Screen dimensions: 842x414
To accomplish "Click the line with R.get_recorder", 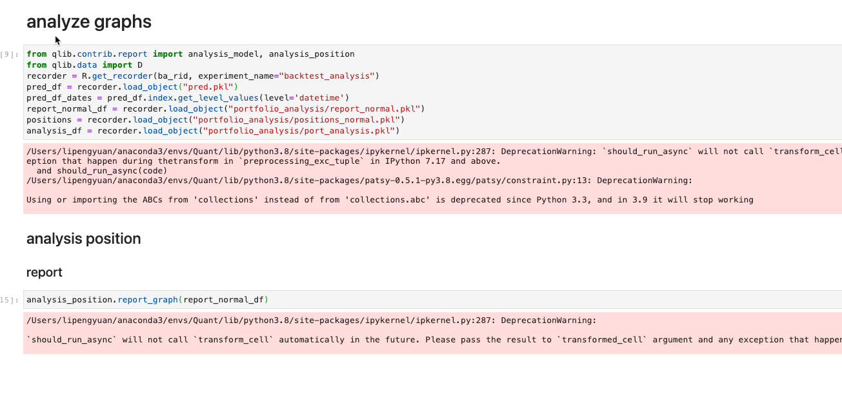I will [x=203, y=76].
